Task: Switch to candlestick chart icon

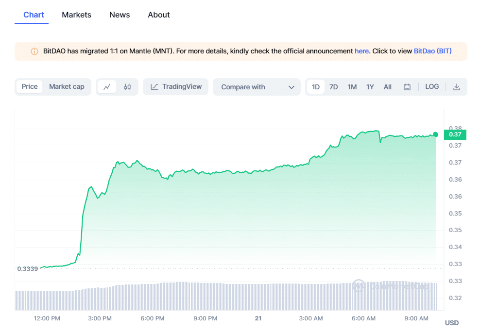Action: [127, 87]
